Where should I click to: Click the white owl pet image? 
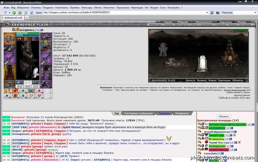[x=36, y=72]
